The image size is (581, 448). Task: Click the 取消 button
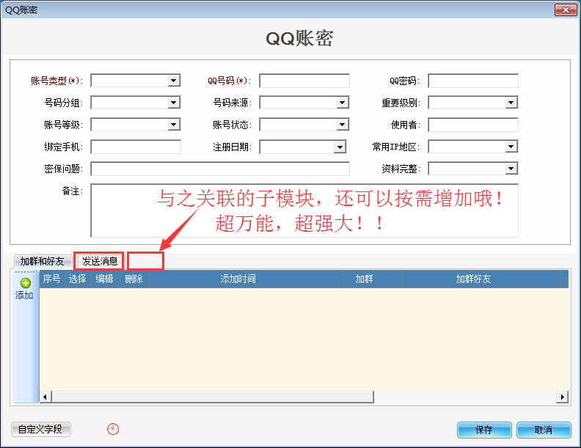pos(544,430)
